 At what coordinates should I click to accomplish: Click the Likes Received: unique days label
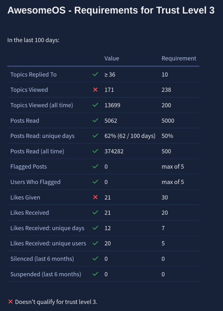47,228
